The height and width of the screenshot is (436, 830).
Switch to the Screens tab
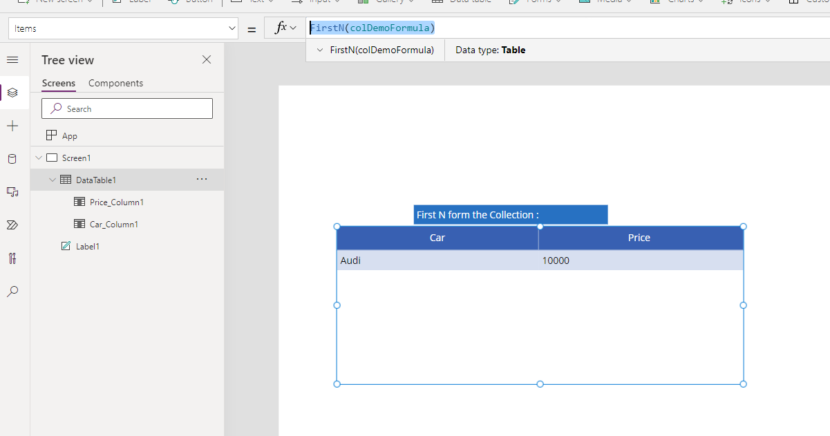(x=59, y=84)
